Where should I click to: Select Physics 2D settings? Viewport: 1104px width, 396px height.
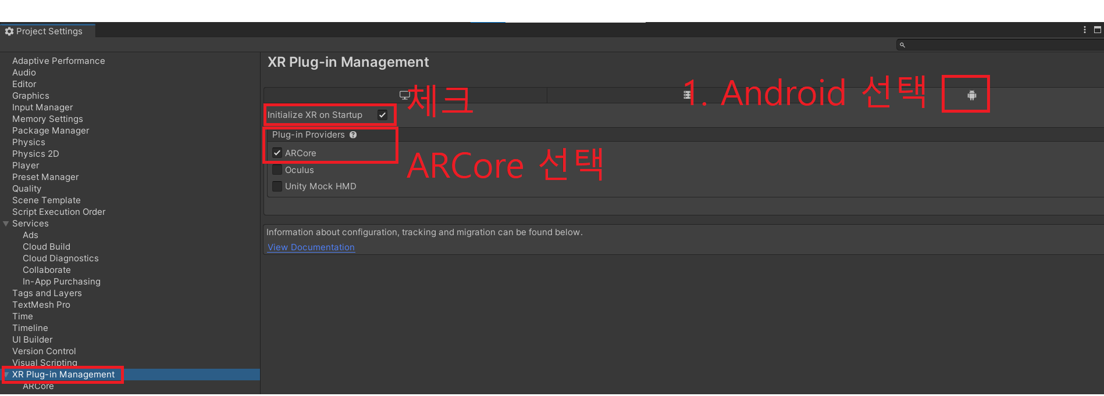click(35, 154)
